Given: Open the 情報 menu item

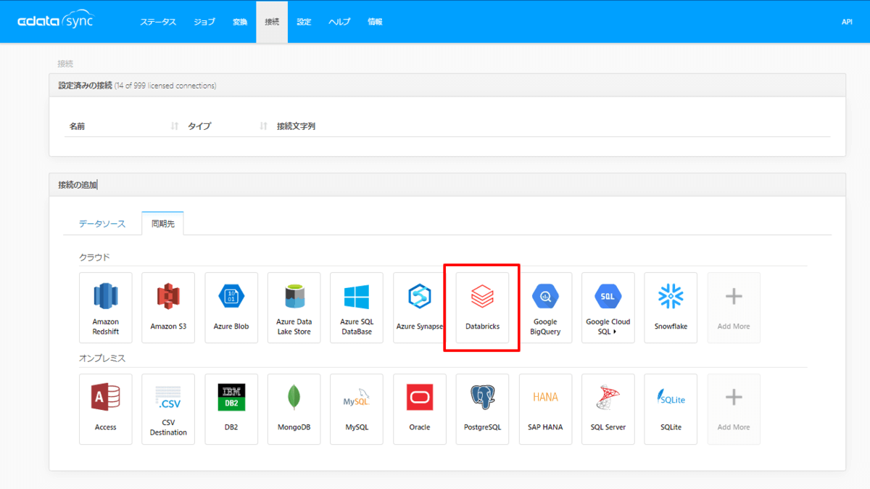Looking at the screenshot, I should pyautogui.click(x=375, y=22).
